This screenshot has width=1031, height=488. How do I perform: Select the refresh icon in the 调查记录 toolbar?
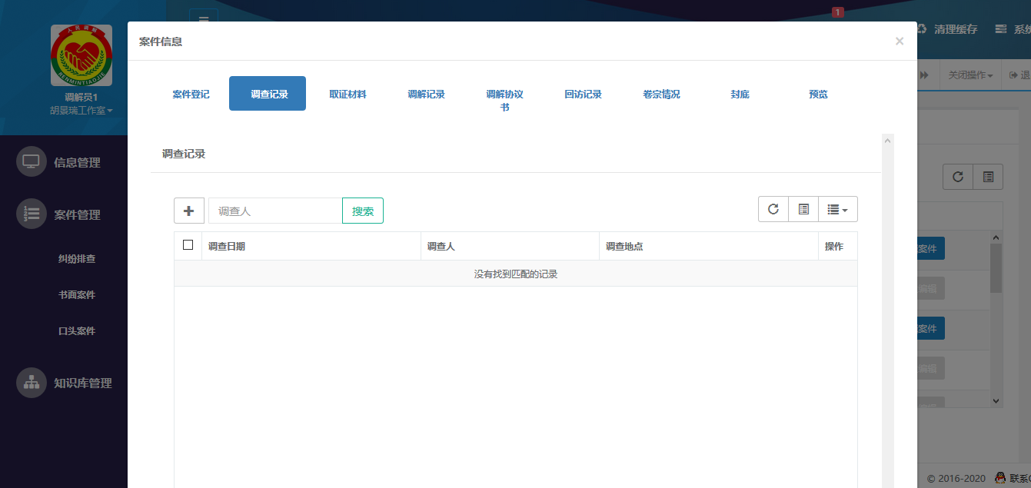(773, 208)
